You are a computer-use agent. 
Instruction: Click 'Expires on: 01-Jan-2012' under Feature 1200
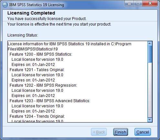[33, 65]
